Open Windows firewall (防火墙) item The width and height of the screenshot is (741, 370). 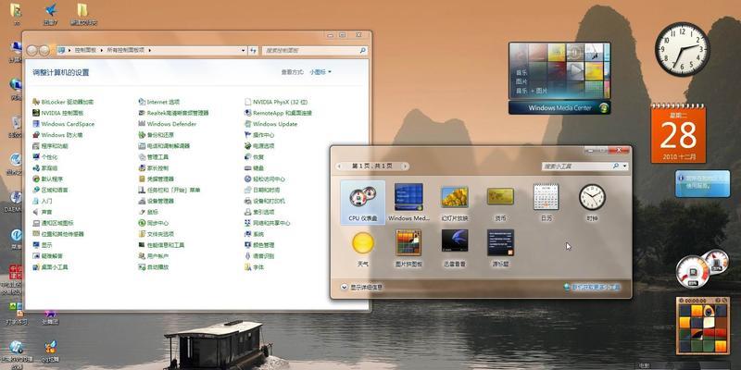pos(57,134)
